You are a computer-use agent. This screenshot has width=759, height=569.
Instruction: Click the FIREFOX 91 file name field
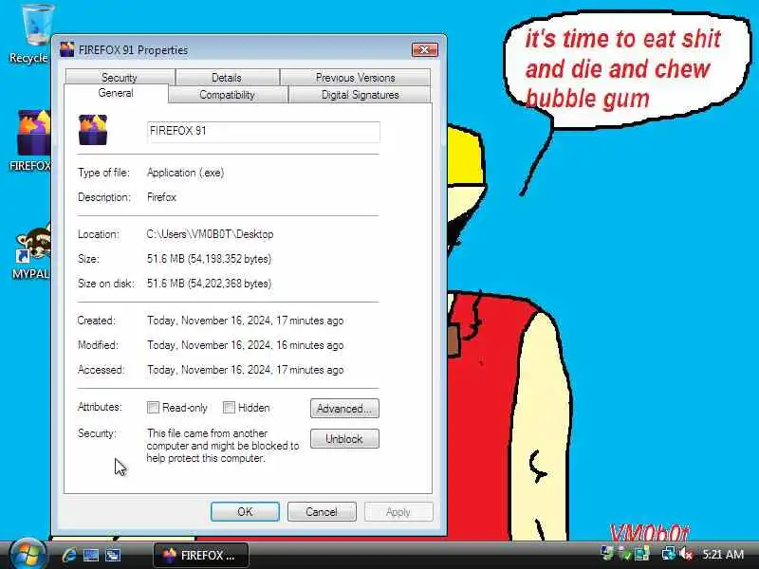click(264, 132)
